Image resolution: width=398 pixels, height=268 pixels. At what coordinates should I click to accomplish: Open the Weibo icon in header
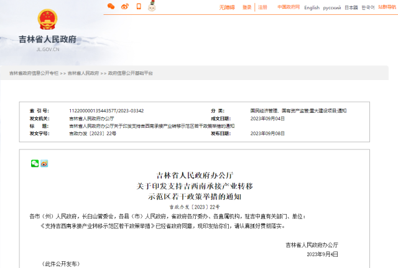tap(125, 7)
